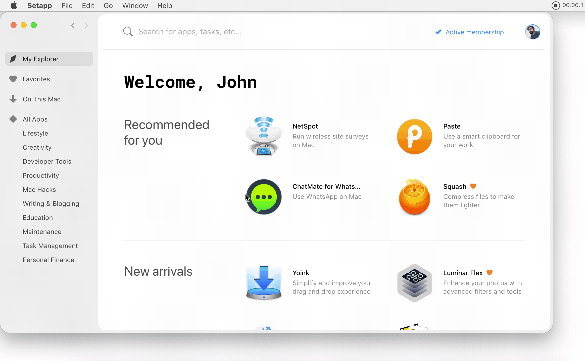Click the back navigation arrow
Viewport: 585px width, 361px height.
click(73, 25)
